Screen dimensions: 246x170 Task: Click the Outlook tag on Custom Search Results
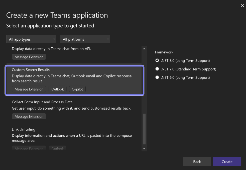tap(58, 89)
